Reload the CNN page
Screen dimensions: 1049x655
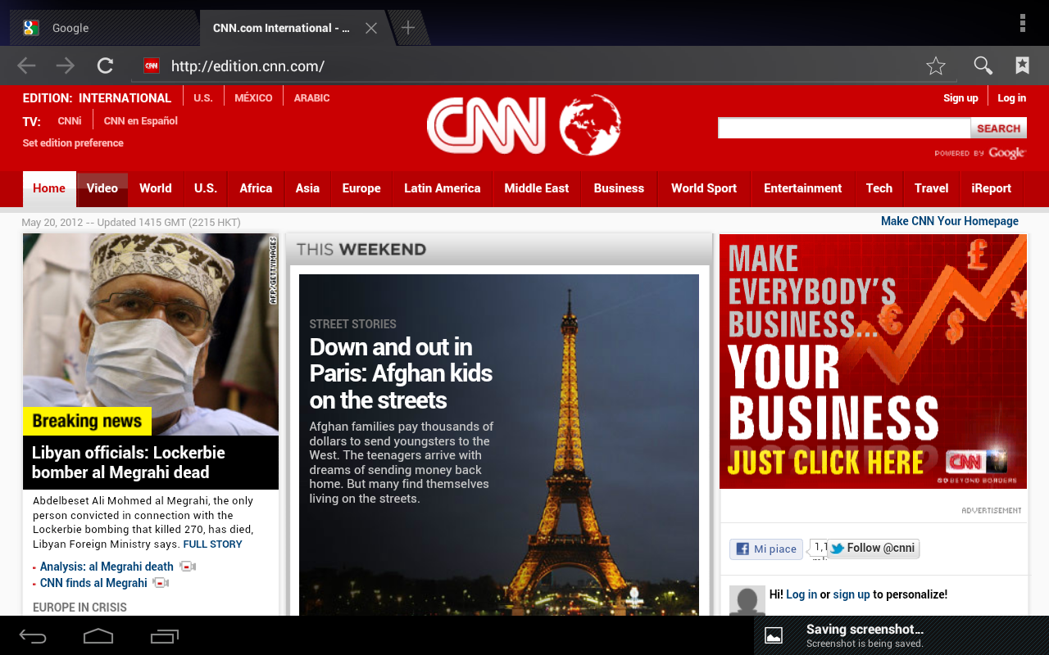[105, 65]
